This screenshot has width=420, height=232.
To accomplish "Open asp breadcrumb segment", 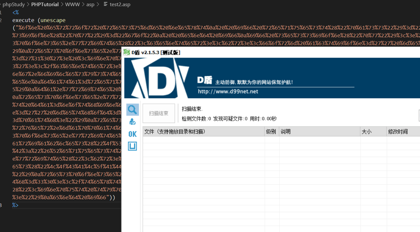I will pyautogui.click(x=90, y=5).
